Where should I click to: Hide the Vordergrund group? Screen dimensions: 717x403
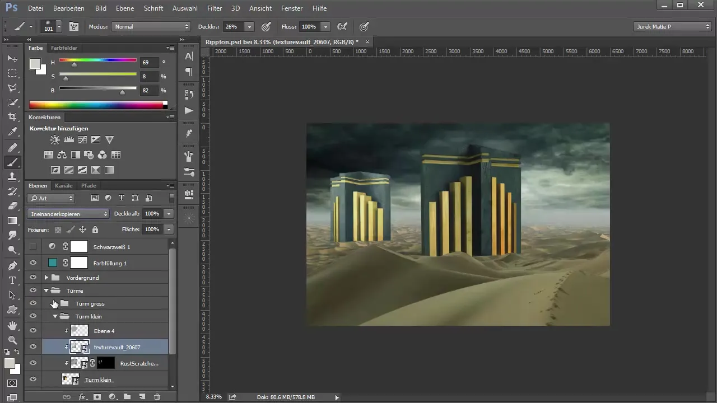pos(33,278)
